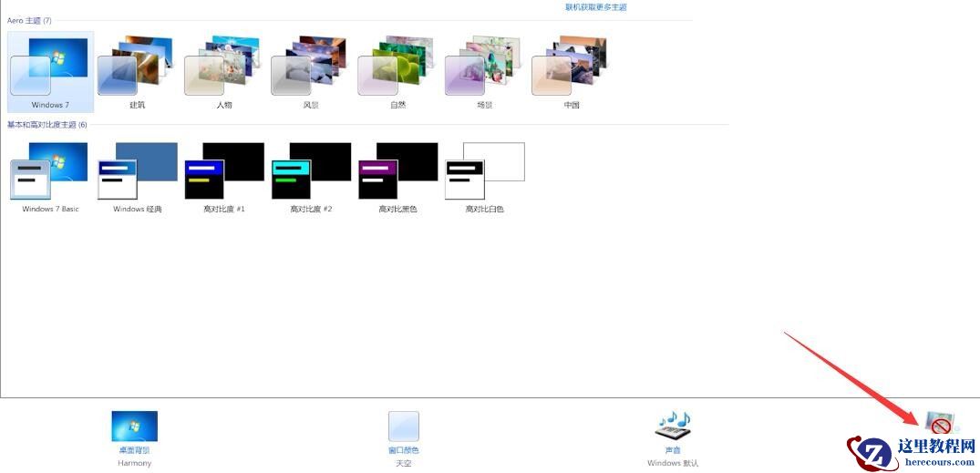Select the 高对比白色 theme

pos(484,178)
